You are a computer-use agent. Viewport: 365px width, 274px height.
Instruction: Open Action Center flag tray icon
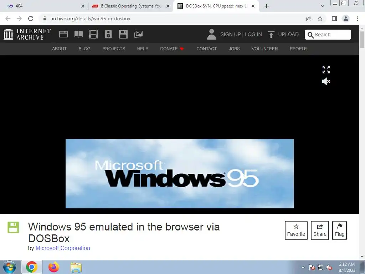pos(312,267)
